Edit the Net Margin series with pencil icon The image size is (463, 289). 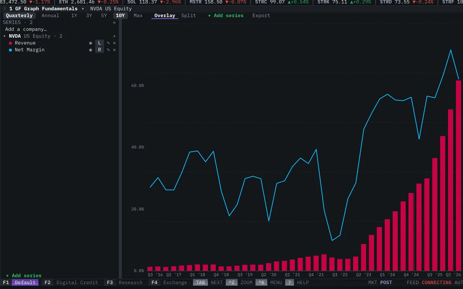click(x=108, y=50)
